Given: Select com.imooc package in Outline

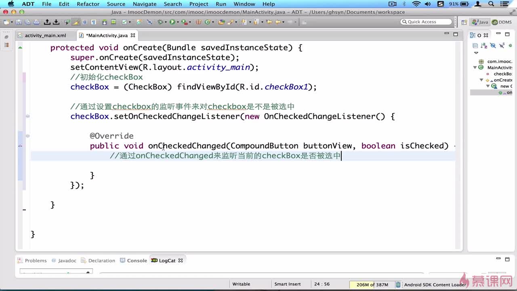Looking at the screenshot, I should [500, 61].
